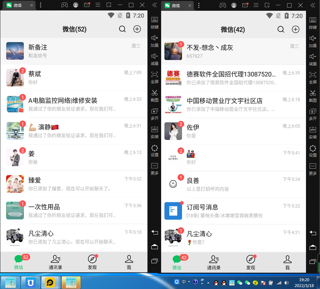Open chat with 臻爱
The height and width of the screenshot is (289, 320).
(x=74, y=184)
